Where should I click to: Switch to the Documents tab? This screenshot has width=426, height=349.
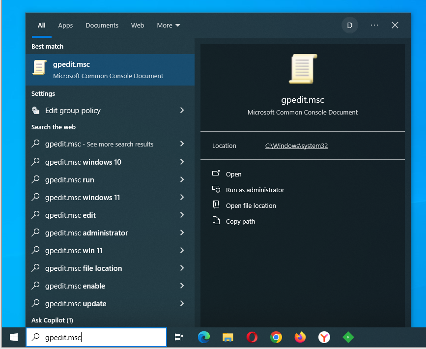102,26
